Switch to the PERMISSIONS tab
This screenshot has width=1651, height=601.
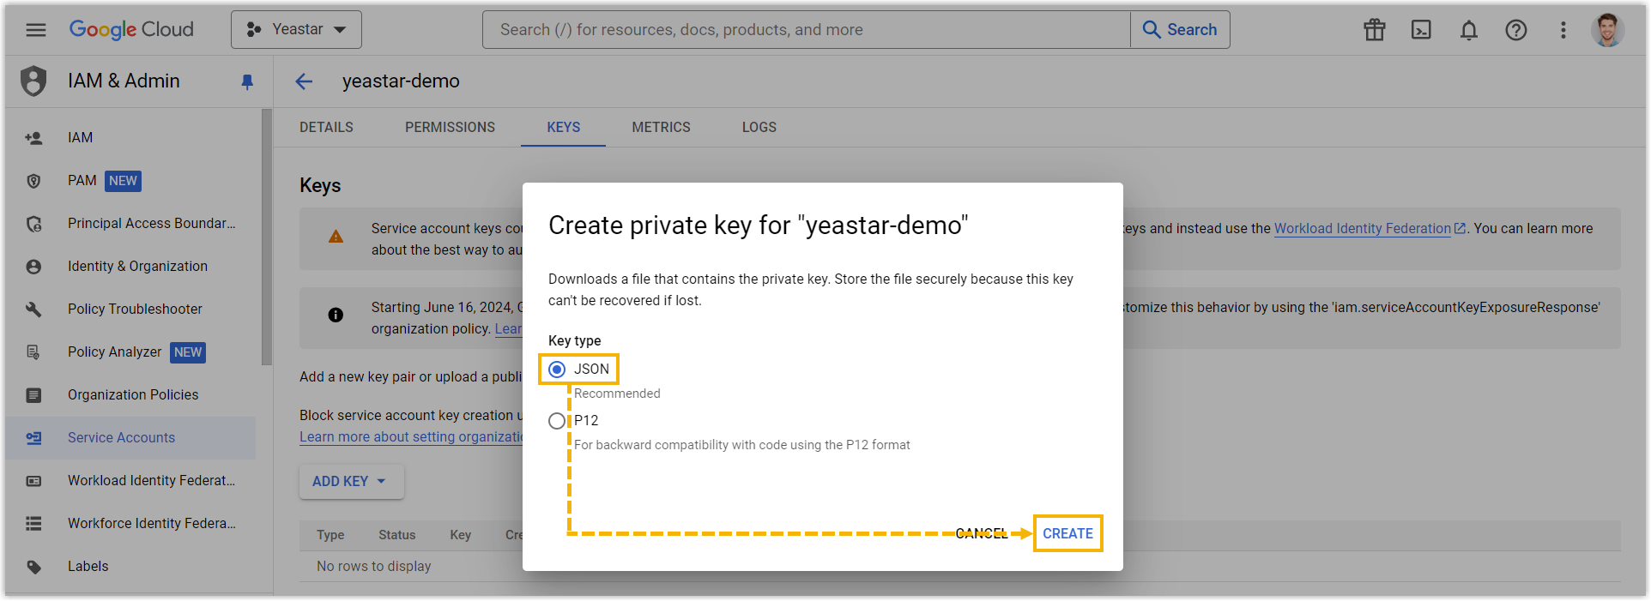[x=450, y=128]
